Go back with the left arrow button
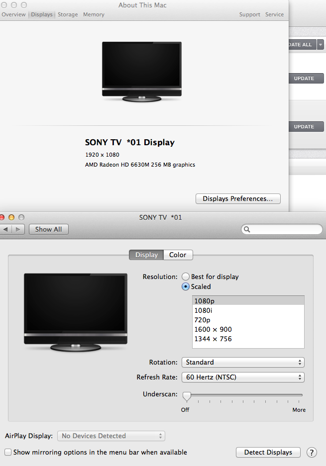326x466 pixels. 5,229
